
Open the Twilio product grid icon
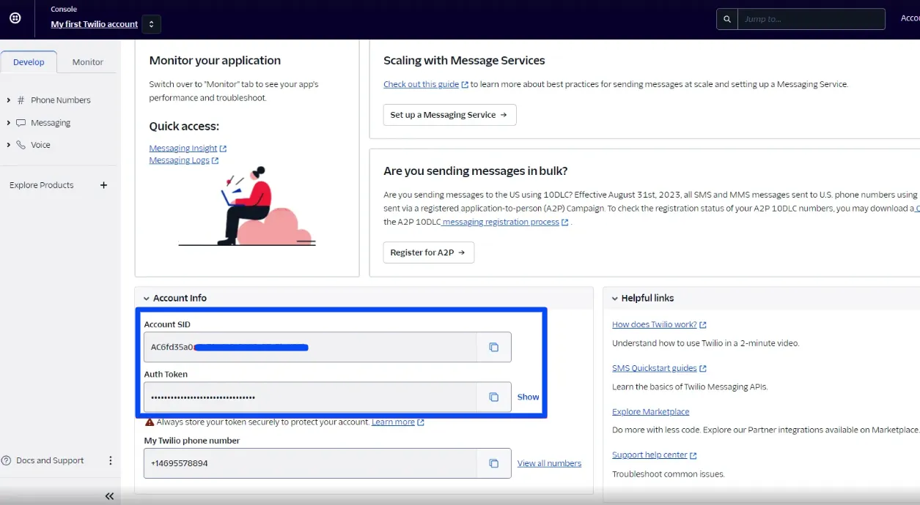[15, 18]
